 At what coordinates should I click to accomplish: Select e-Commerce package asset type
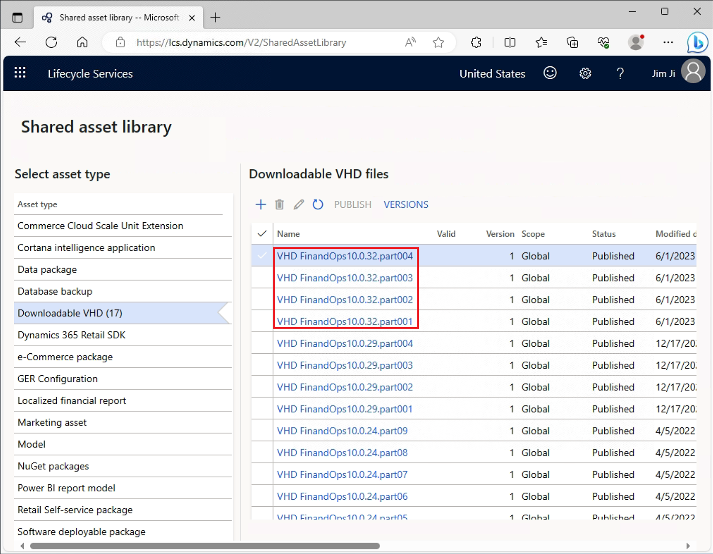point(123,357)
